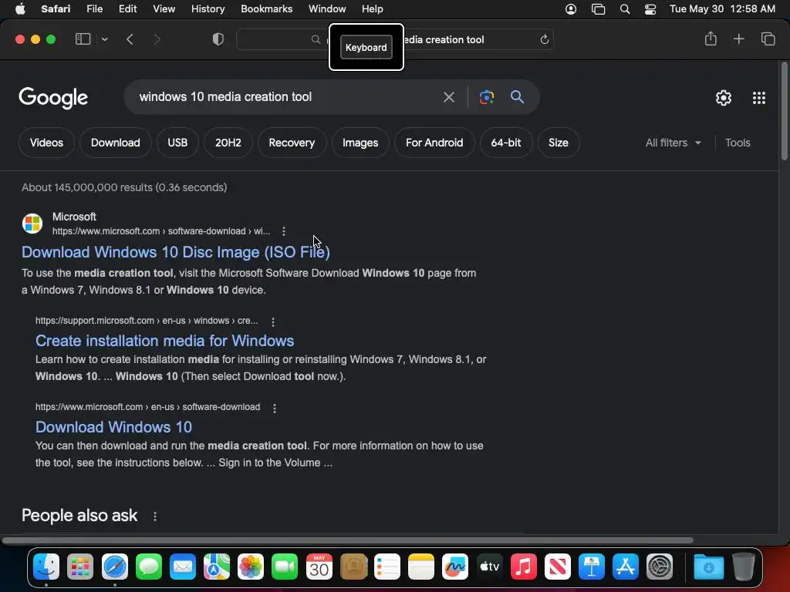Select the 20H2 filter chip

228,143
